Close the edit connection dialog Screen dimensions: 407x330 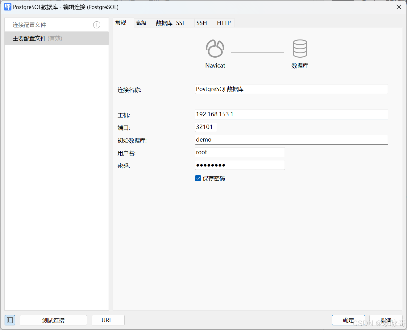399,7
